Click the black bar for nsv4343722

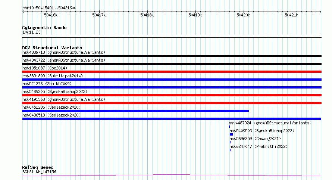click(x=172, y=64)
